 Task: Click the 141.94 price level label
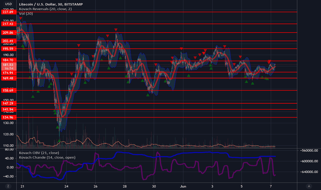(9, 109)
